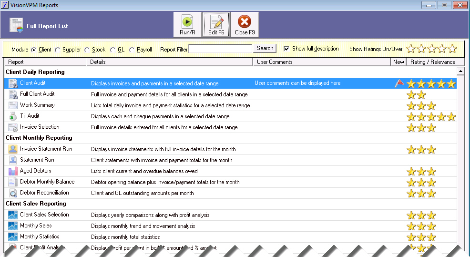Viewport: 470px width, 257px height.
Task: Select the Client Daily Reporting group header
Action: pyautogui.click(x=35, y=72)
